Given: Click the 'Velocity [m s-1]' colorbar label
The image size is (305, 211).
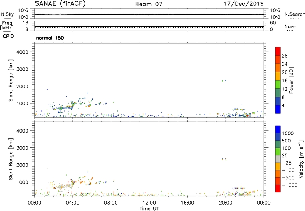Looking at the screenshot, I should (301, 159).
